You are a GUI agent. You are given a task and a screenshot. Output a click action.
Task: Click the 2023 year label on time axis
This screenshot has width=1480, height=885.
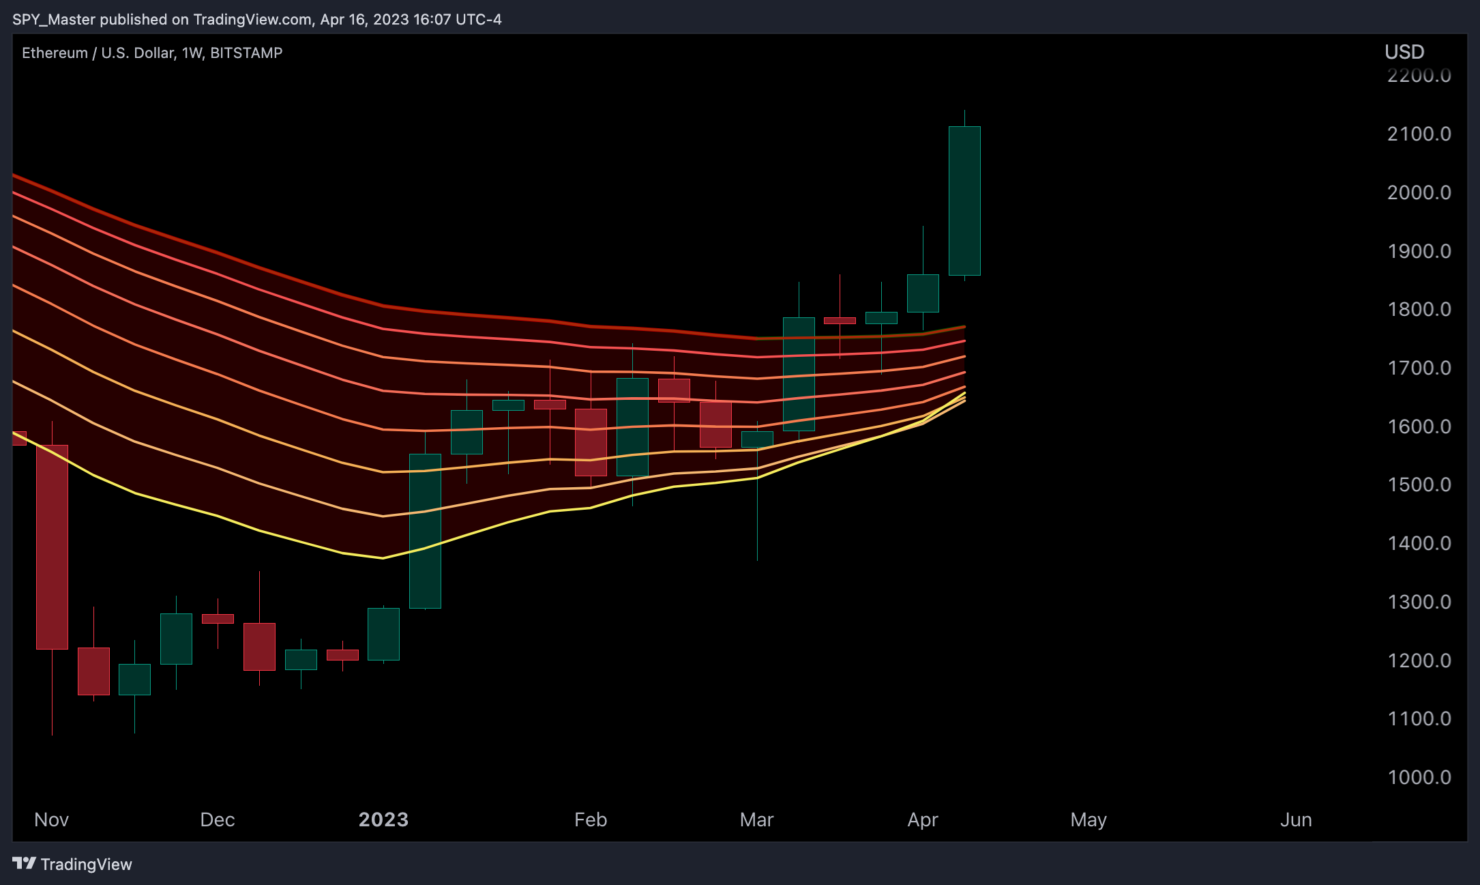point(383,819)
